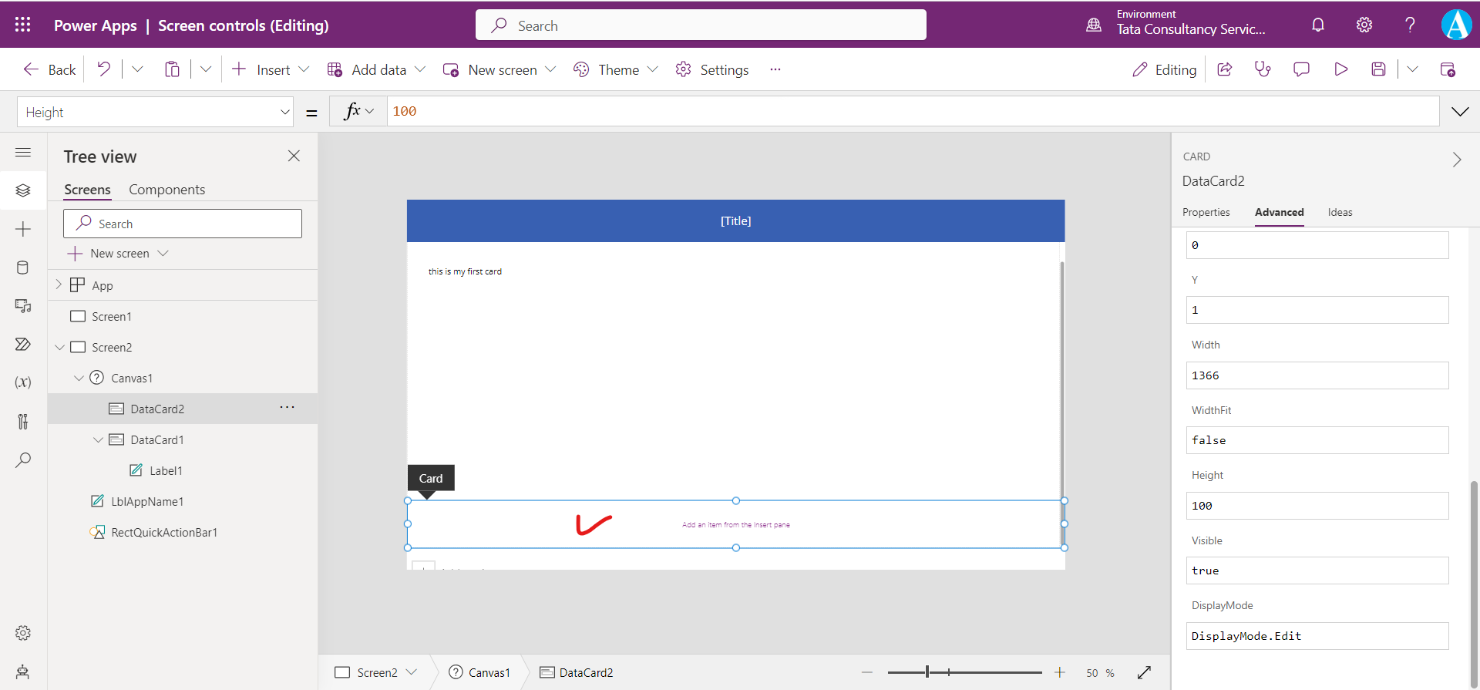Open the notifications bell icon

tap(1318, 25)
